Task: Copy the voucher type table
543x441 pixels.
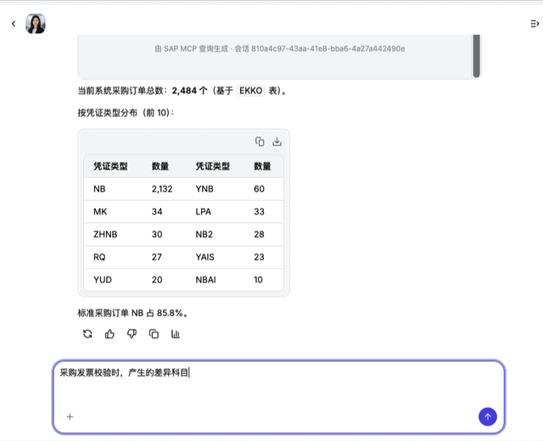Action: [260, 142]
